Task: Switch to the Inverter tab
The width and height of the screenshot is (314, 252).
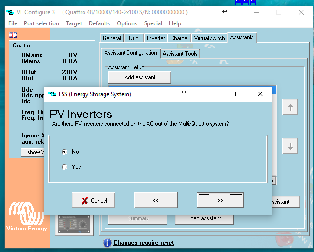Action: (x=156, y=38)
